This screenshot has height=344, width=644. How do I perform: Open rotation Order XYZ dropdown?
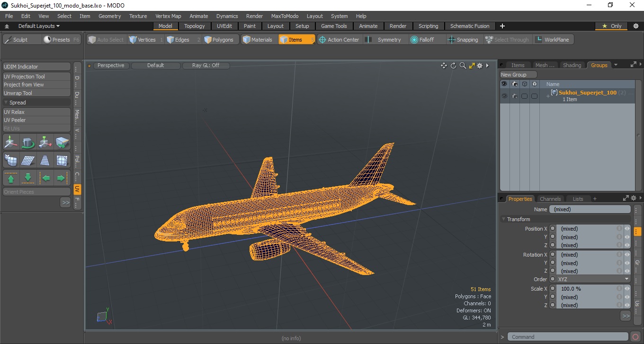[x=593, y=279]
